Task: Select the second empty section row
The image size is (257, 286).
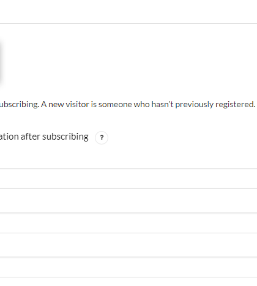Action: pos(128,200)
